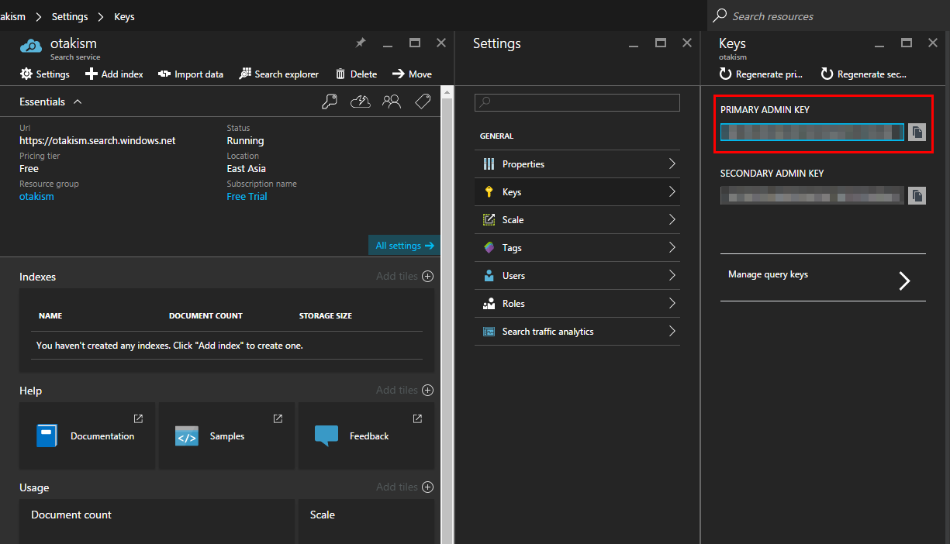Open Search traffic analytics setting
The height and width of the screenshot is (544, 950).
click(577, 332)
